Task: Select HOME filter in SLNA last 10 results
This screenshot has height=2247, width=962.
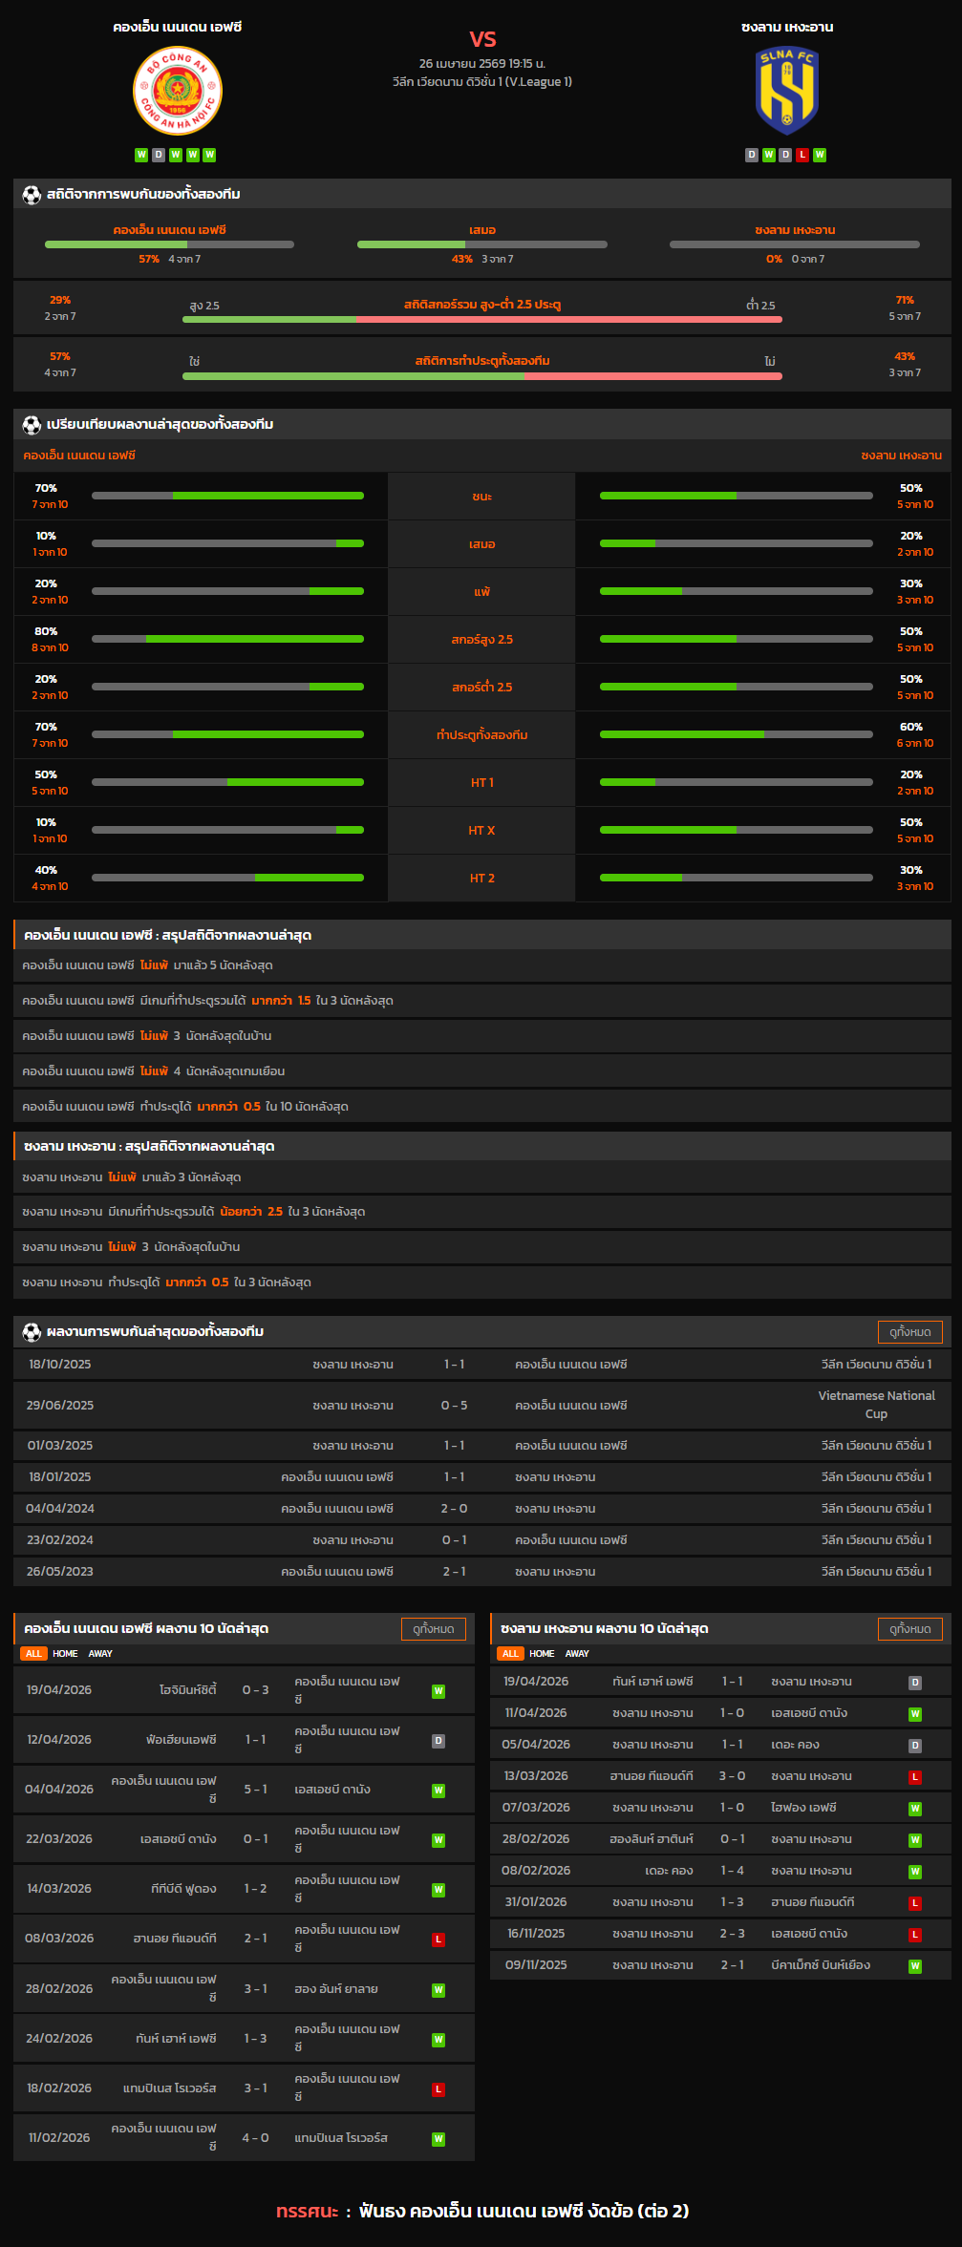Action: pos(542,1654)
